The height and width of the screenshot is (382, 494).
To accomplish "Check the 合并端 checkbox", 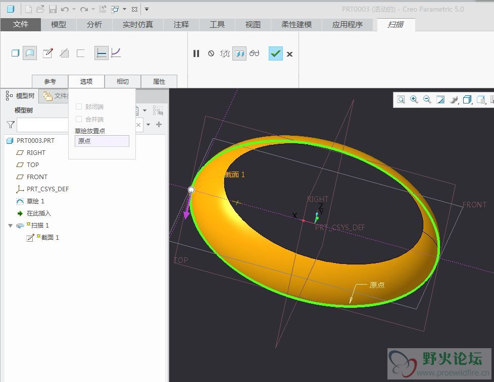I will (79, 119).
